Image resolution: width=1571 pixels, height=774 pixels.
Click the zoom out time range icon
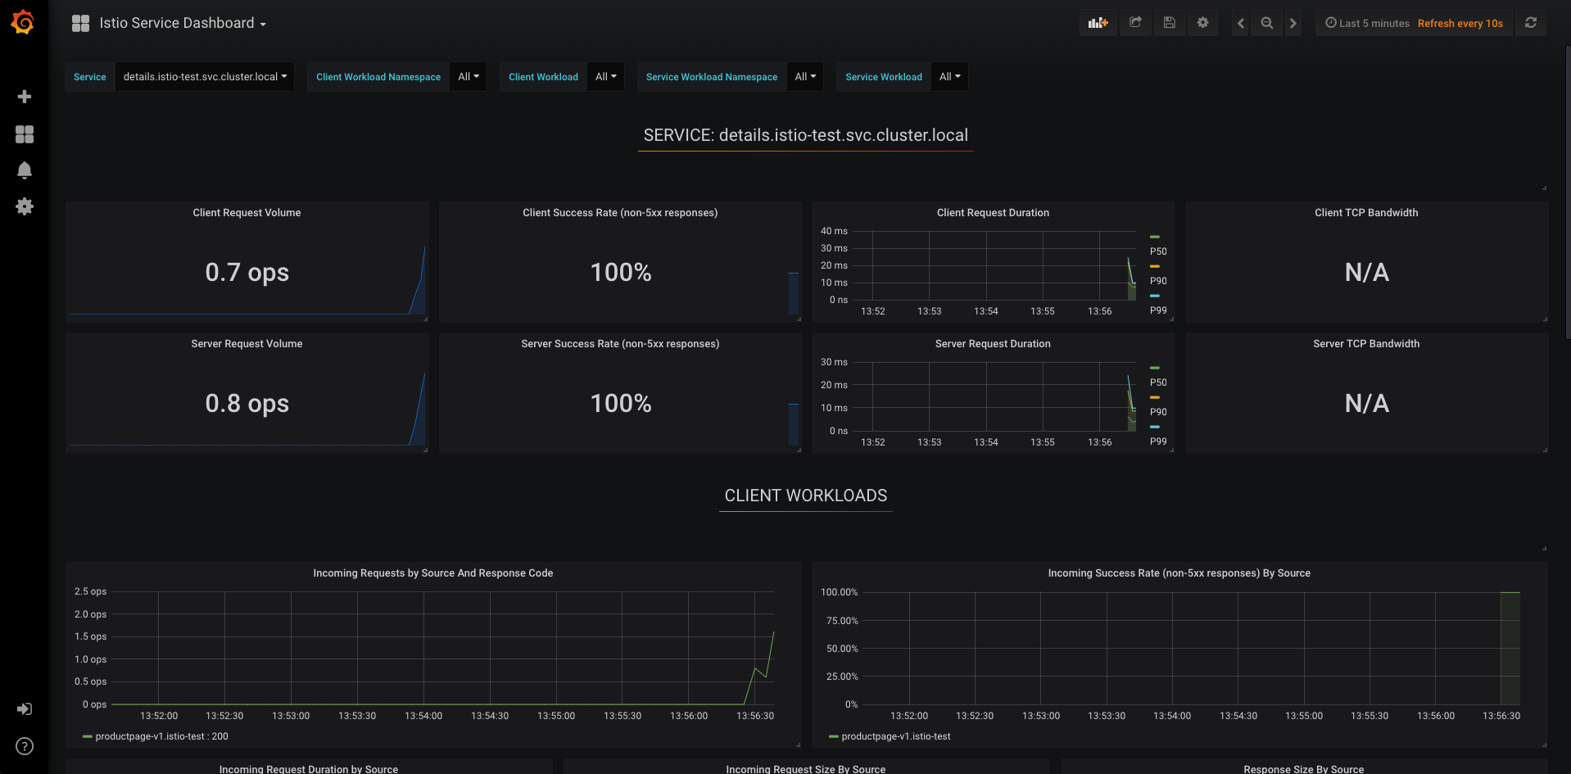click(1267, 23)
